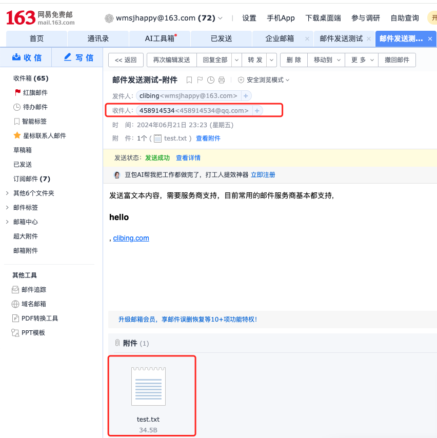Screen dimensions: 437x438
Task: Click the 撤回邮件 button
Action: coord(397,60)
